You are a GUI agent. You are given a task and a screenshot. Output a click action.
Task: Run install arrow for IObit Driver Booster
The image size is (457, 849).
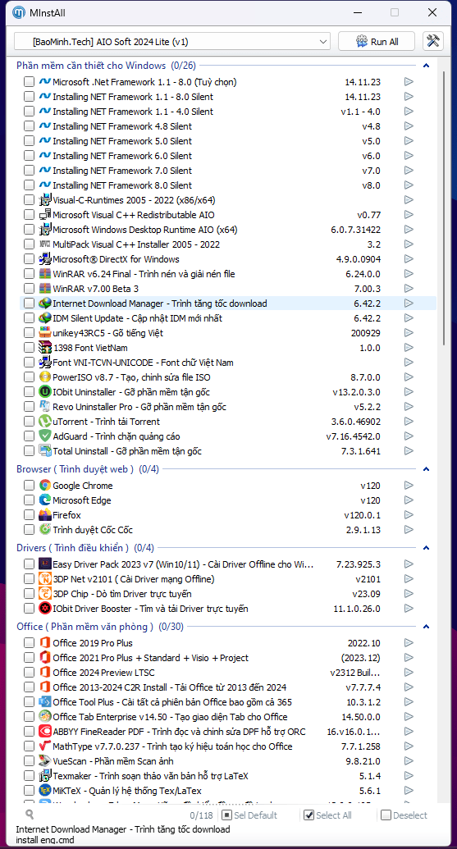click(x=409, y=608)
